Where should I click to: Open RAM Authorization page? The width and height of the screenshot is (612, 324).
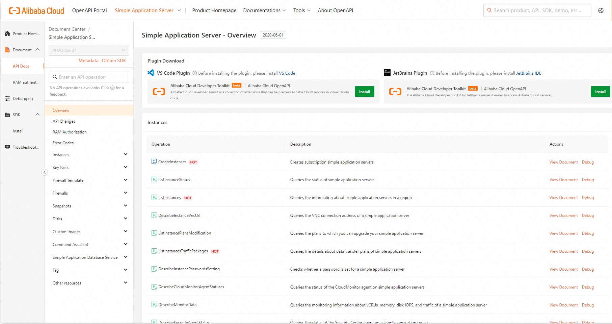pyautogui.click(x=70, y=132)
